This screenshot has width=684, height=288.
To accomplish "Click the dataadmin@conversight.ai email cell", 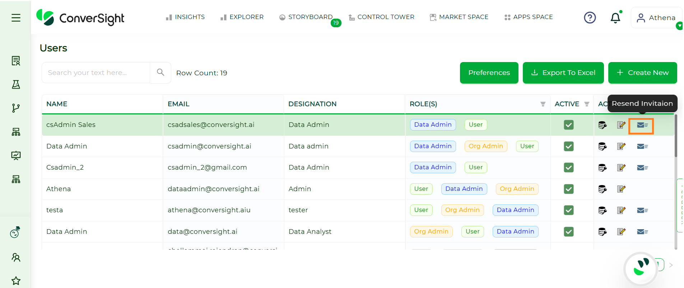I will click(223, 189).
